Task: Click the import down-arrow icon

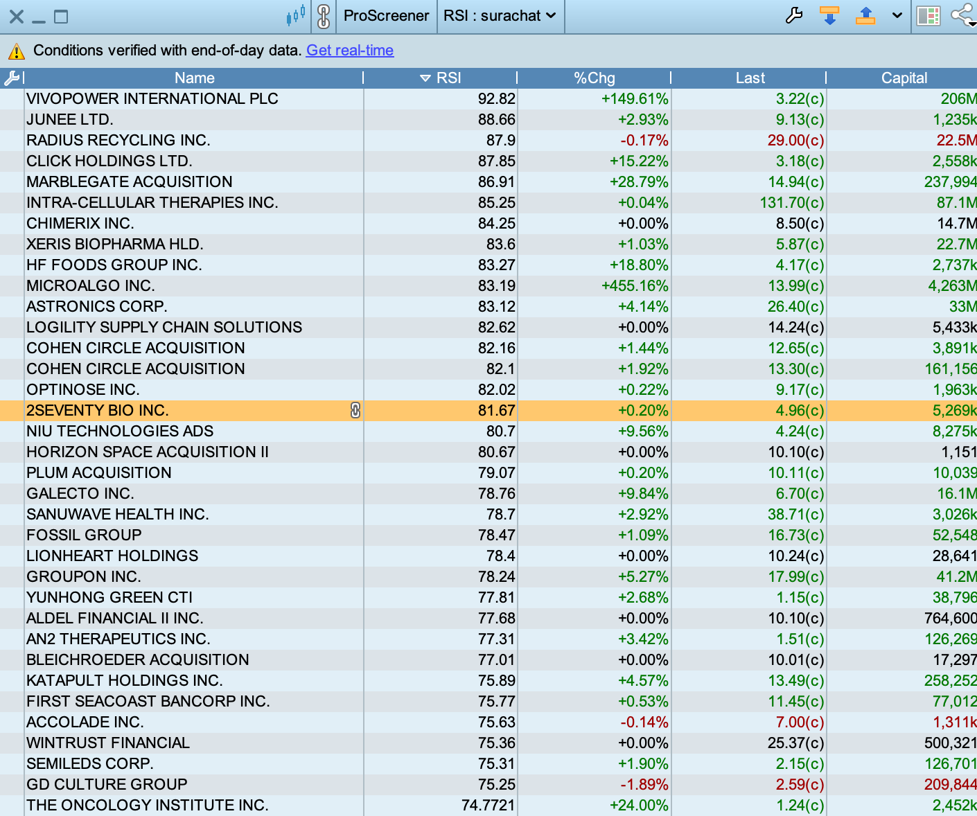Action: [829, 15]
